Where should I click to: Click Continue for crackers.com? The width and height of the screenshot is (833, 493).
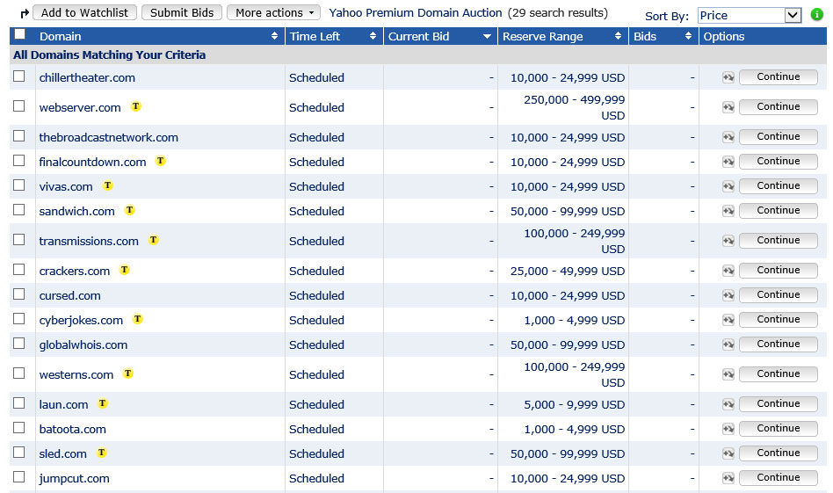(x=779, y=271)
